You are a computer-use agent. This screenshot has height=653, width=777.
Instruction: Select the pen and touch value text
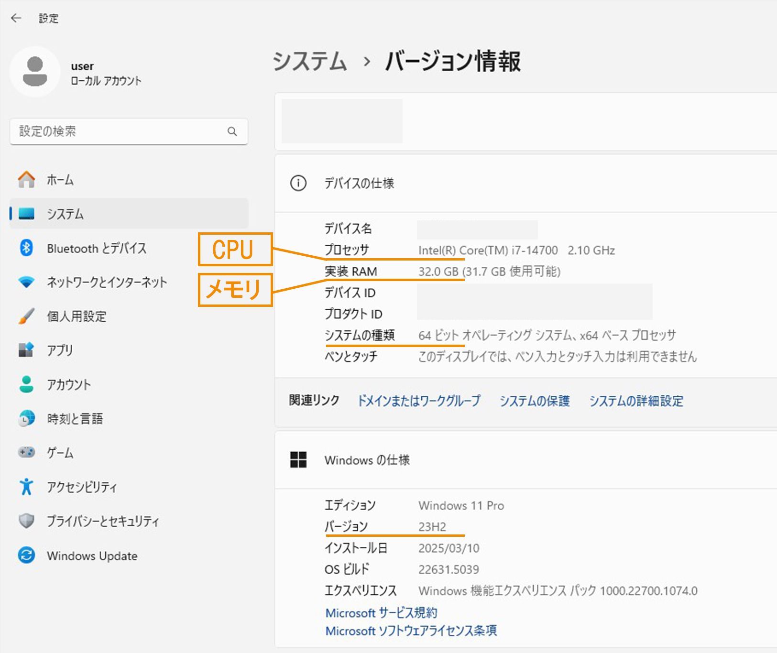click(558, 356)
